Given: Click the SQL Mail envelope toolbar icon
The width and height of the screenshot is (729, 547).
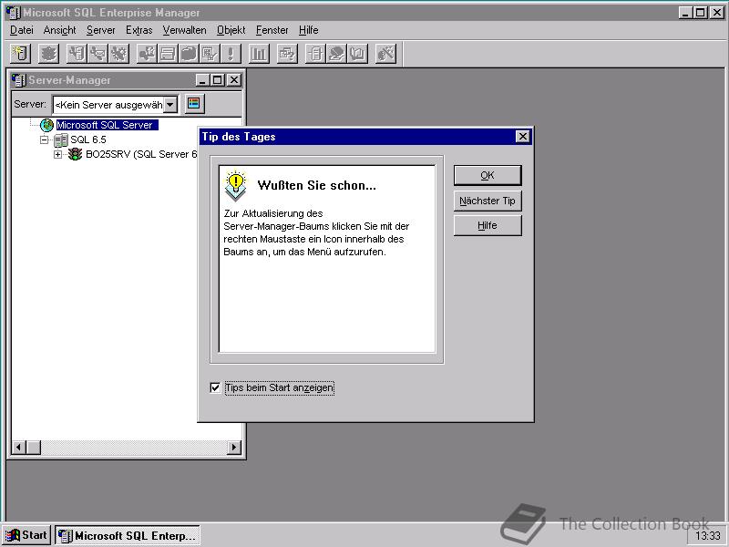Looking at the screenshot, I should pyautogui.click(x=98, y=54).
